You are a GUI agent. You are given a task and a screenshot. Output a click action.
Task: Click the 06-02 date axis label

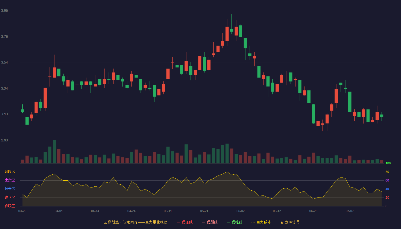pos(241,211)
